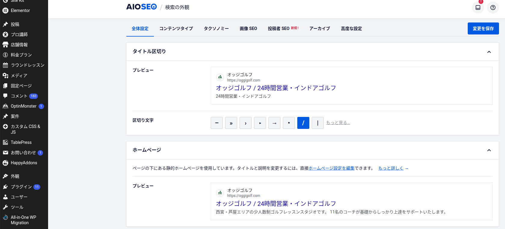This screenshot has width=505, height=229.
Task: Click the カスタム CSS & JS plus icon
Action: point(5,126)
